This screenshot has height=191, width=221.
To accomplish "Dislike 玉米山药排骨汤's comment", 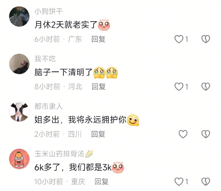I will [x=206, y=182].
